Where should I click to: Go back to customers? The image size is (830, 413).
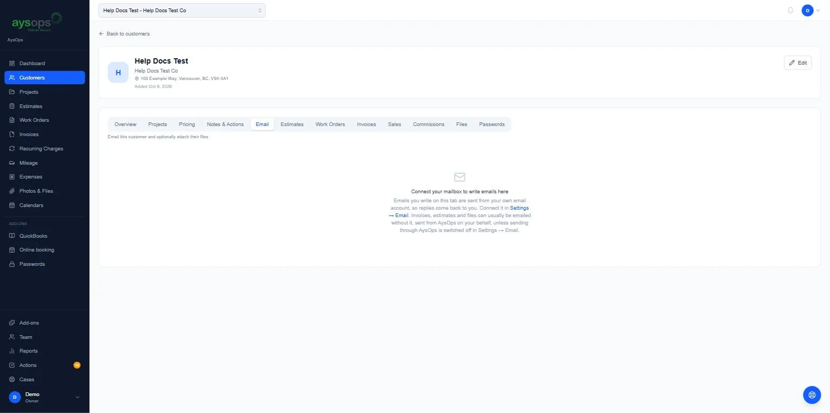[x=124, y=34]
